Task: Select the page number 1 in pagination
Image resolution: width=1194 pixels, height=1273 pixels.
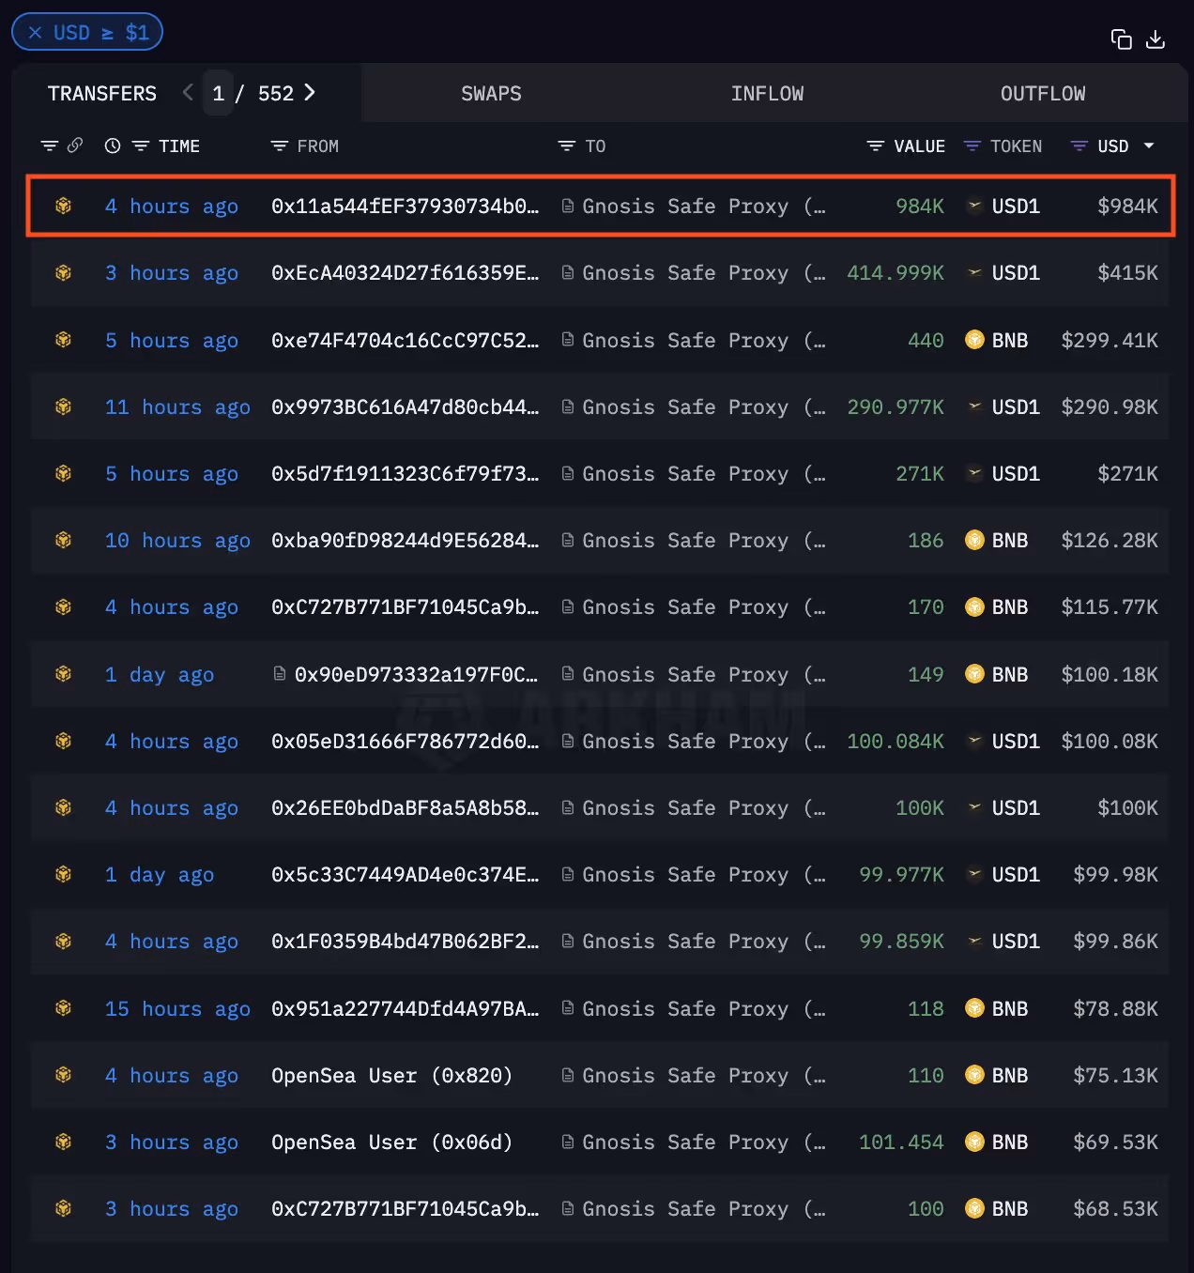Action: [x=218, y=93]
